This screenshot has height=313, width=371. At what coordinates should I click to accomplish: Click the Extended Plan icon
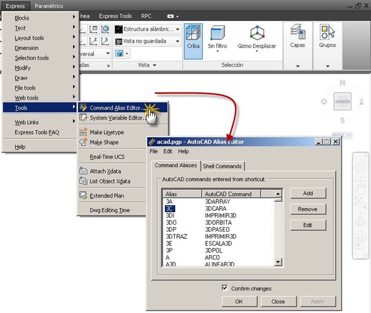pos(83,195)
